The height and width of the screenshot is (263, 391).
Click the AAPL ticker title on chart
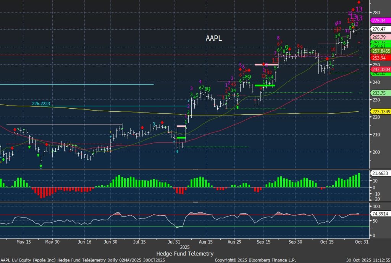pos(213,38)
